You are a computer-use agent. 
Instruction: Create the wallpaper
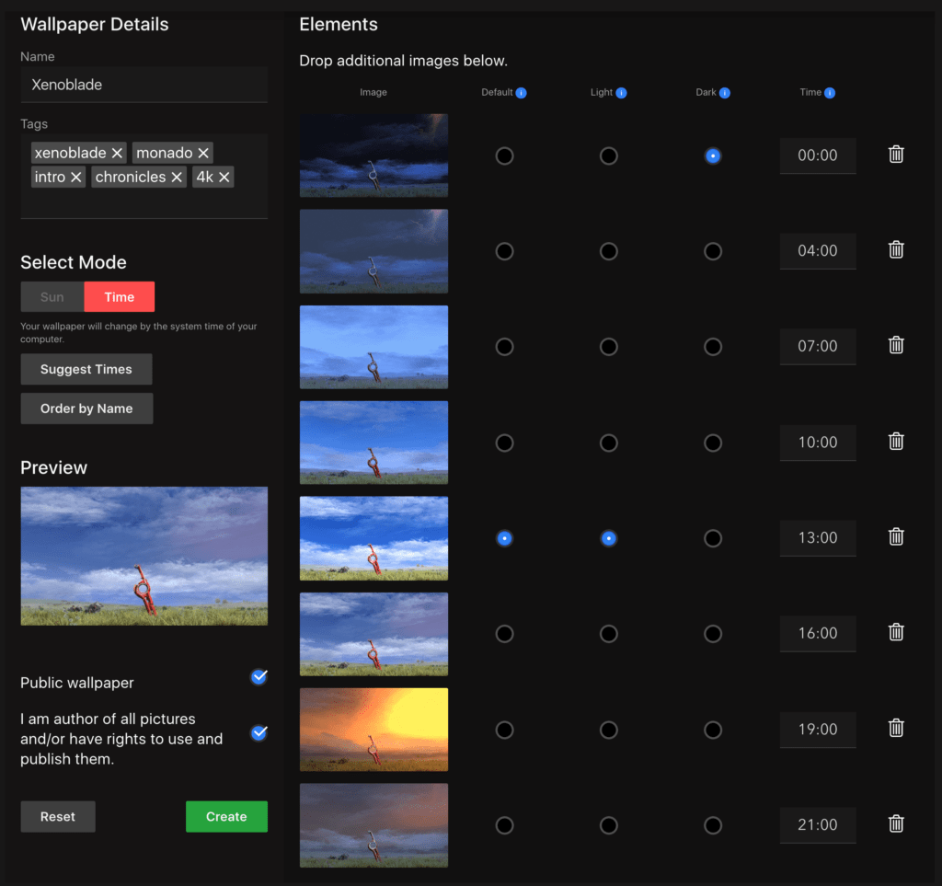(226, 816)
